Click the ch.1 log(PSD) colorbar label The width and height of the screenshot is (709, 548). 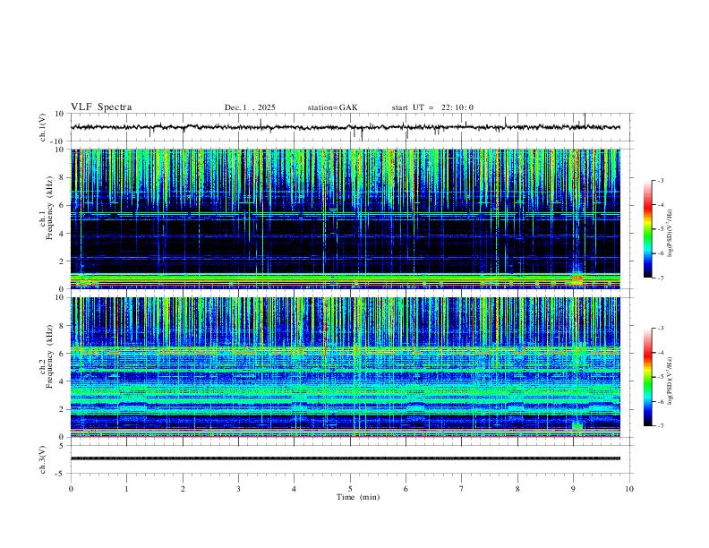pyautogui.click(x=671, y=233)
